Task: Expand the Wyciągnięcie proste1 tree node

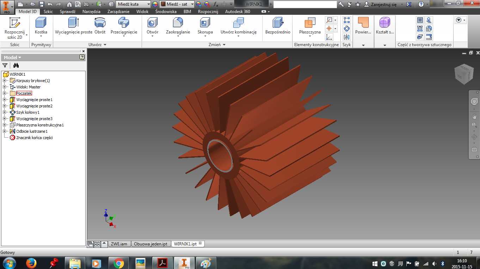Action: 5,100
